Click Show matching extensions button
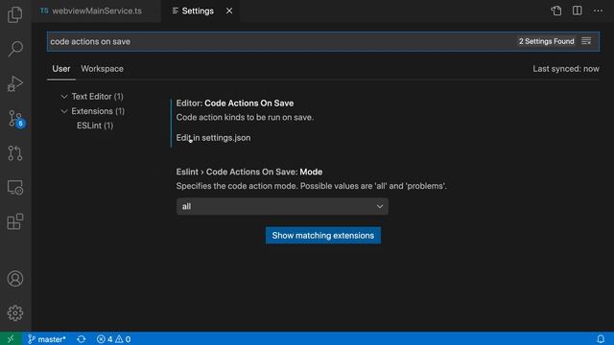 point(323,236)
